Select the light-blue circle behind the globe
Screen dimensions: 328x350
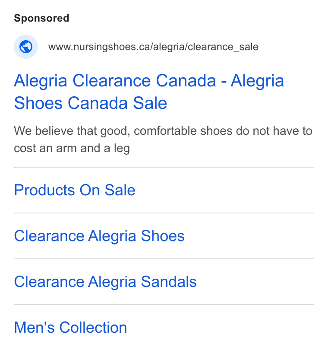26,47
